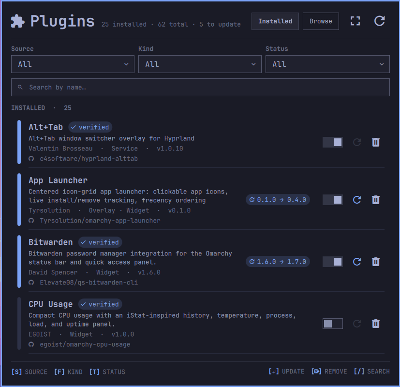Click the 'INSTALLED · 25' section header
400x387 pixels.
click(x=41, y=108)
